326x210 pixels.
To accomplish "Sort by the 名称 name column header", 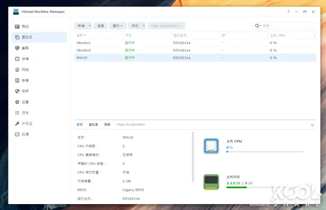I will coord(98,35).
